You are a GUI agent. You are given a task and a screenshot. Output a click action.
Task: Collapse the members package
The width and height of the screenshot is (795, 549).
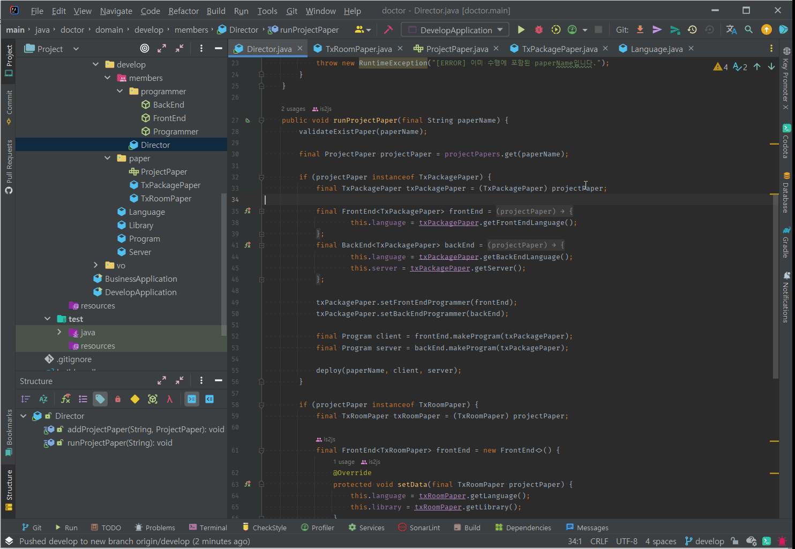(108, 78)
